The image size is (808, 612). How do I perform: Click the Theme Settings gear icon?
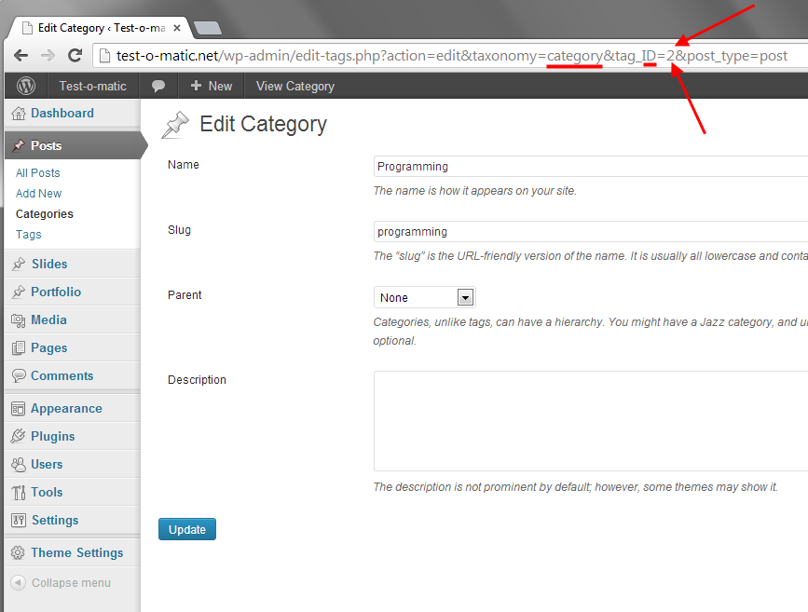(x=18, y=553)
